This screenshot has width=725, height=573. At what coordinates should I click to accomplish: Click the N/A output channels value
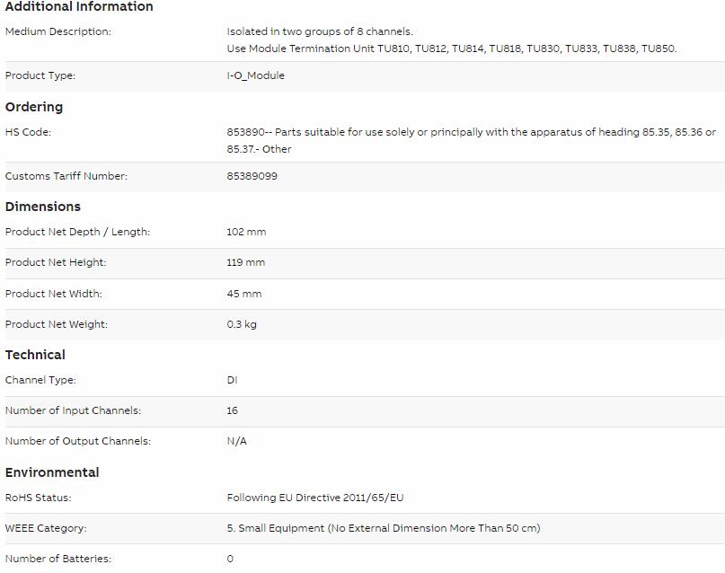236,441
